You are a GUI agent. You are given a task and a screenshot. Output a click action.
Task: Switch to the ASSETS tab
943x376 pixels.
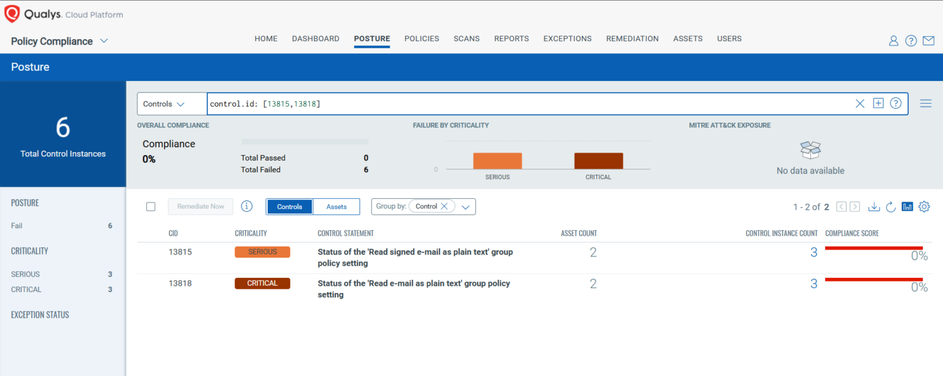point(688,39)
